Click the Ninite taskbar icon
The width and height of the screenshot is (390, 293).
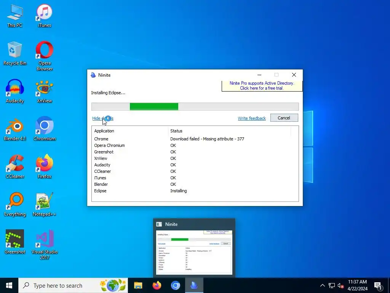click(194, 285)
